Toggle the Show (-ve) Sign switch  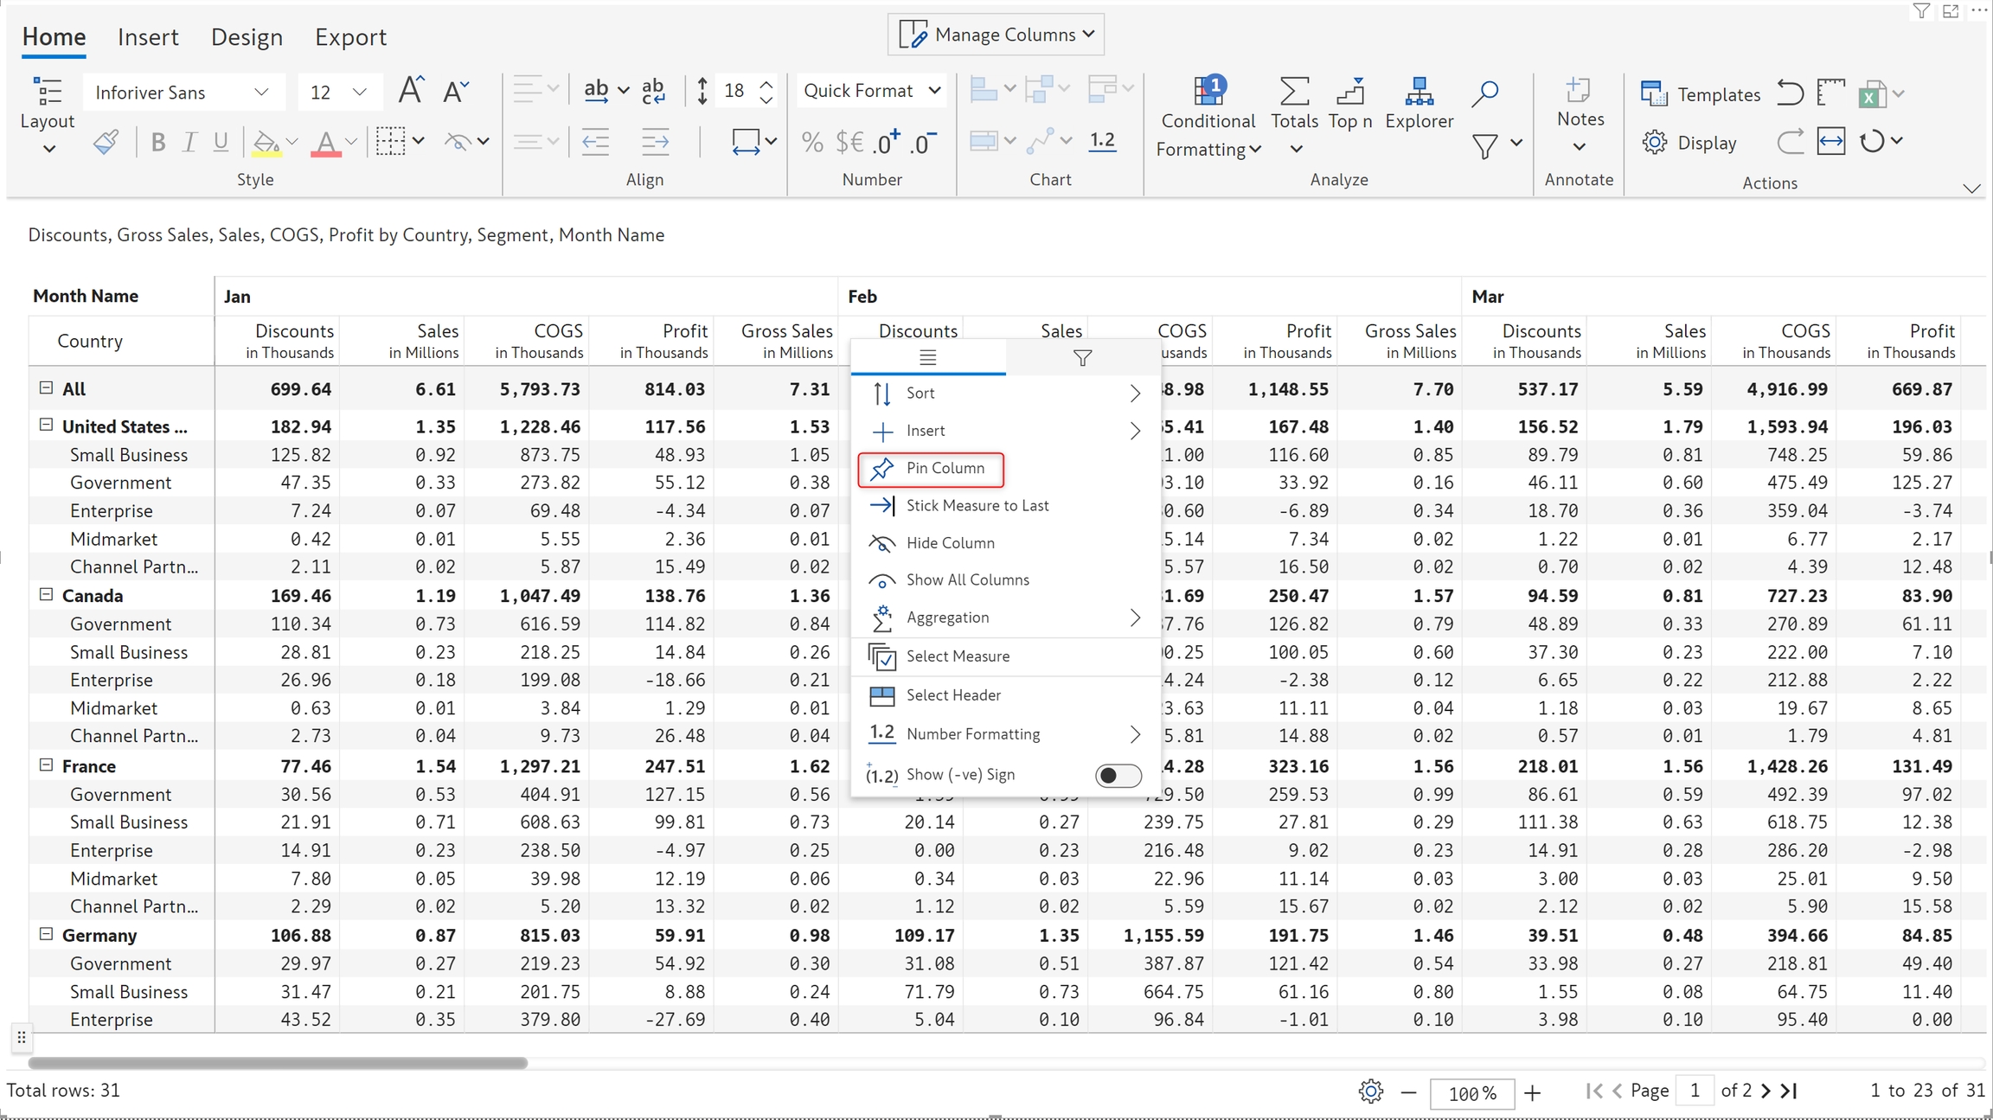tap(1118, 775)
